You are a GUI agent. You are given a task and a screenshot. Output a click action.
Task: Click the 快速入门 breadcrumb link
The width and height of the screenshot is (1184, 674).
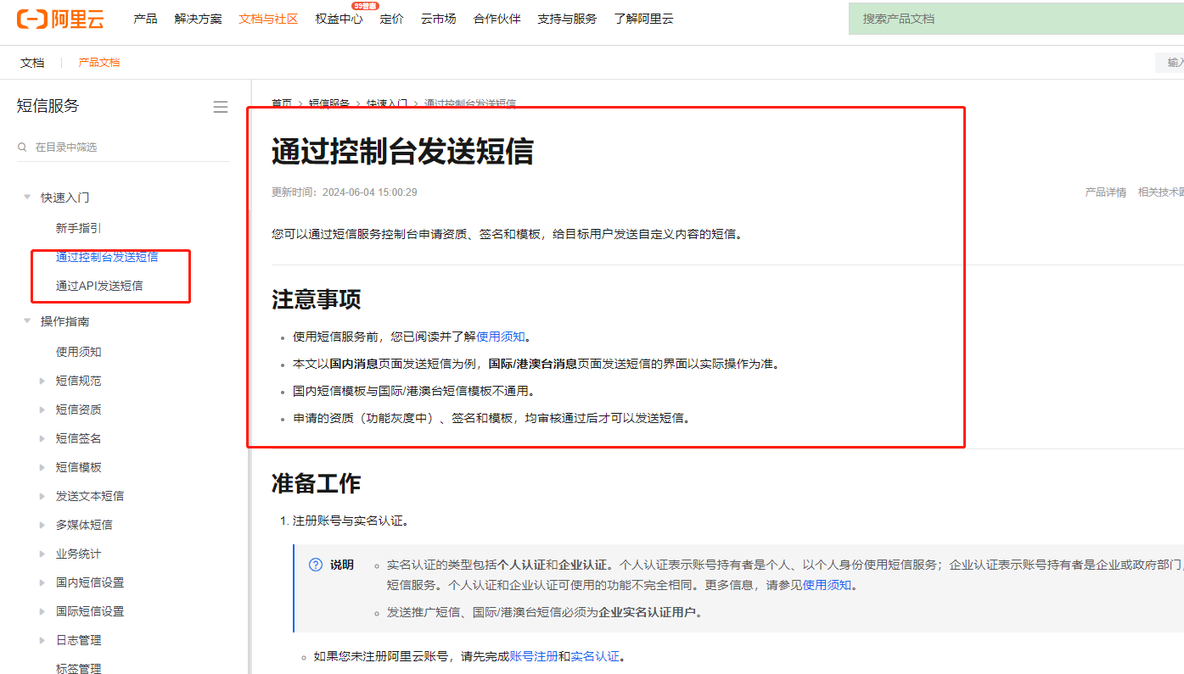tap(387, 103)
